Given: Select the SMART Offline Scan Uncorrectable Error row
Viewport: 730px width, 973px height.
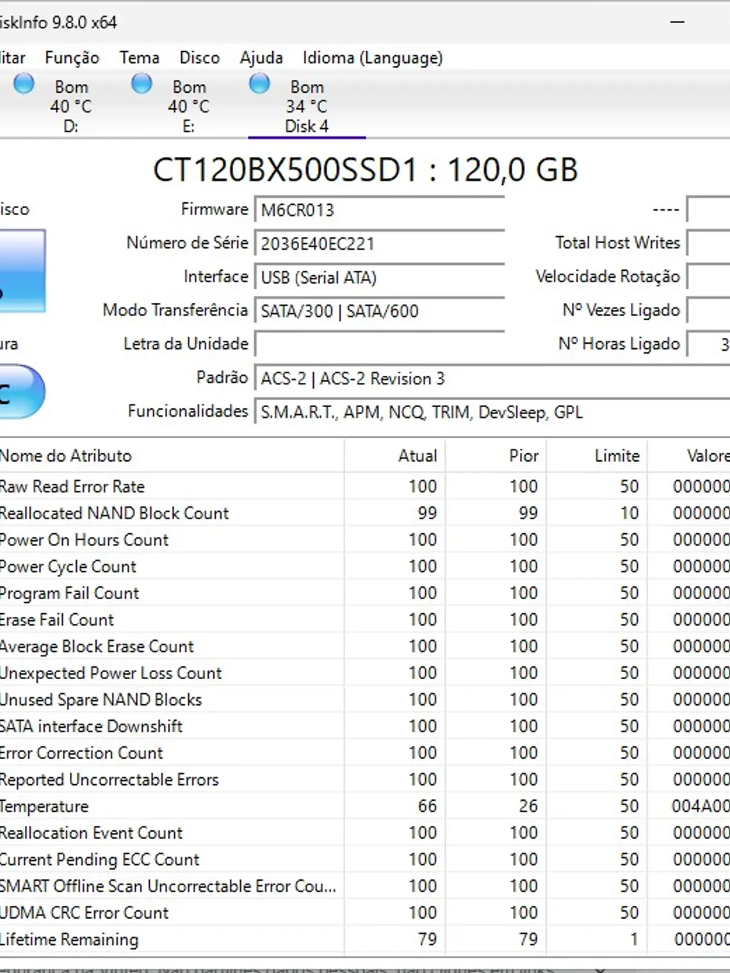Looking at the screenshot, I should click(365, 886).
